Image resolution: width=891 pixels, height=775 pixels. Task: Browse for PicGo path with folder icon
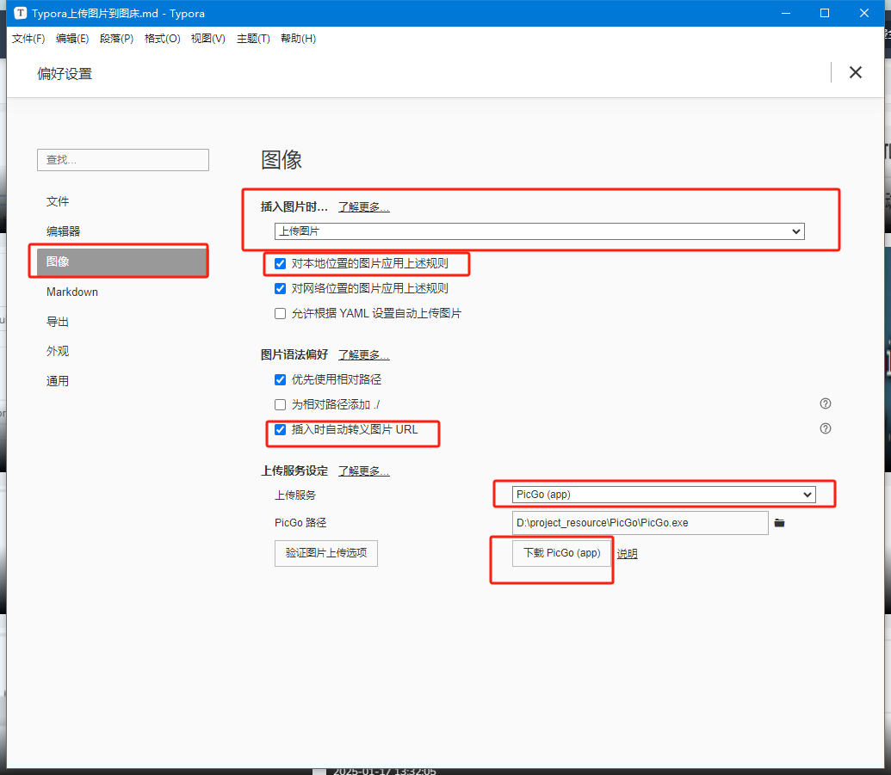779,523
